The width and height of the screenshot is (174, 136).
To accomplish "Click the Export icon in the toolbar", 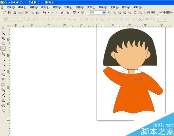I will coord(68,12).
